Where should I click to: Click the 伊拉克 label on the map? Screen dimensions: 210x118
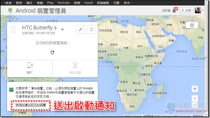[x=155, y=24]
